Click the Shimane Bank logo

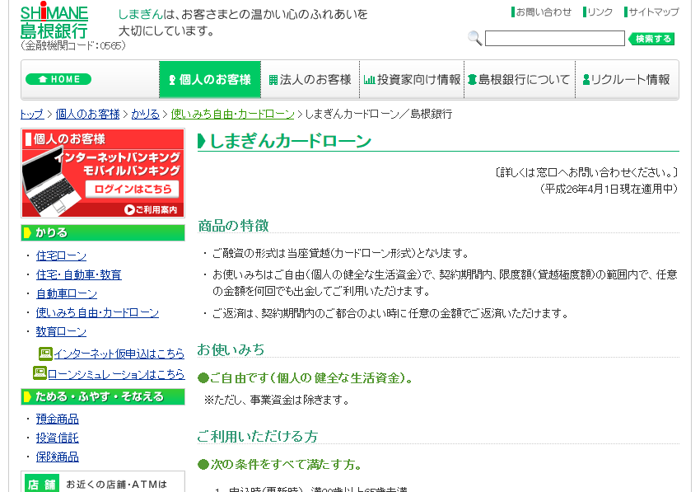[54, 21]
